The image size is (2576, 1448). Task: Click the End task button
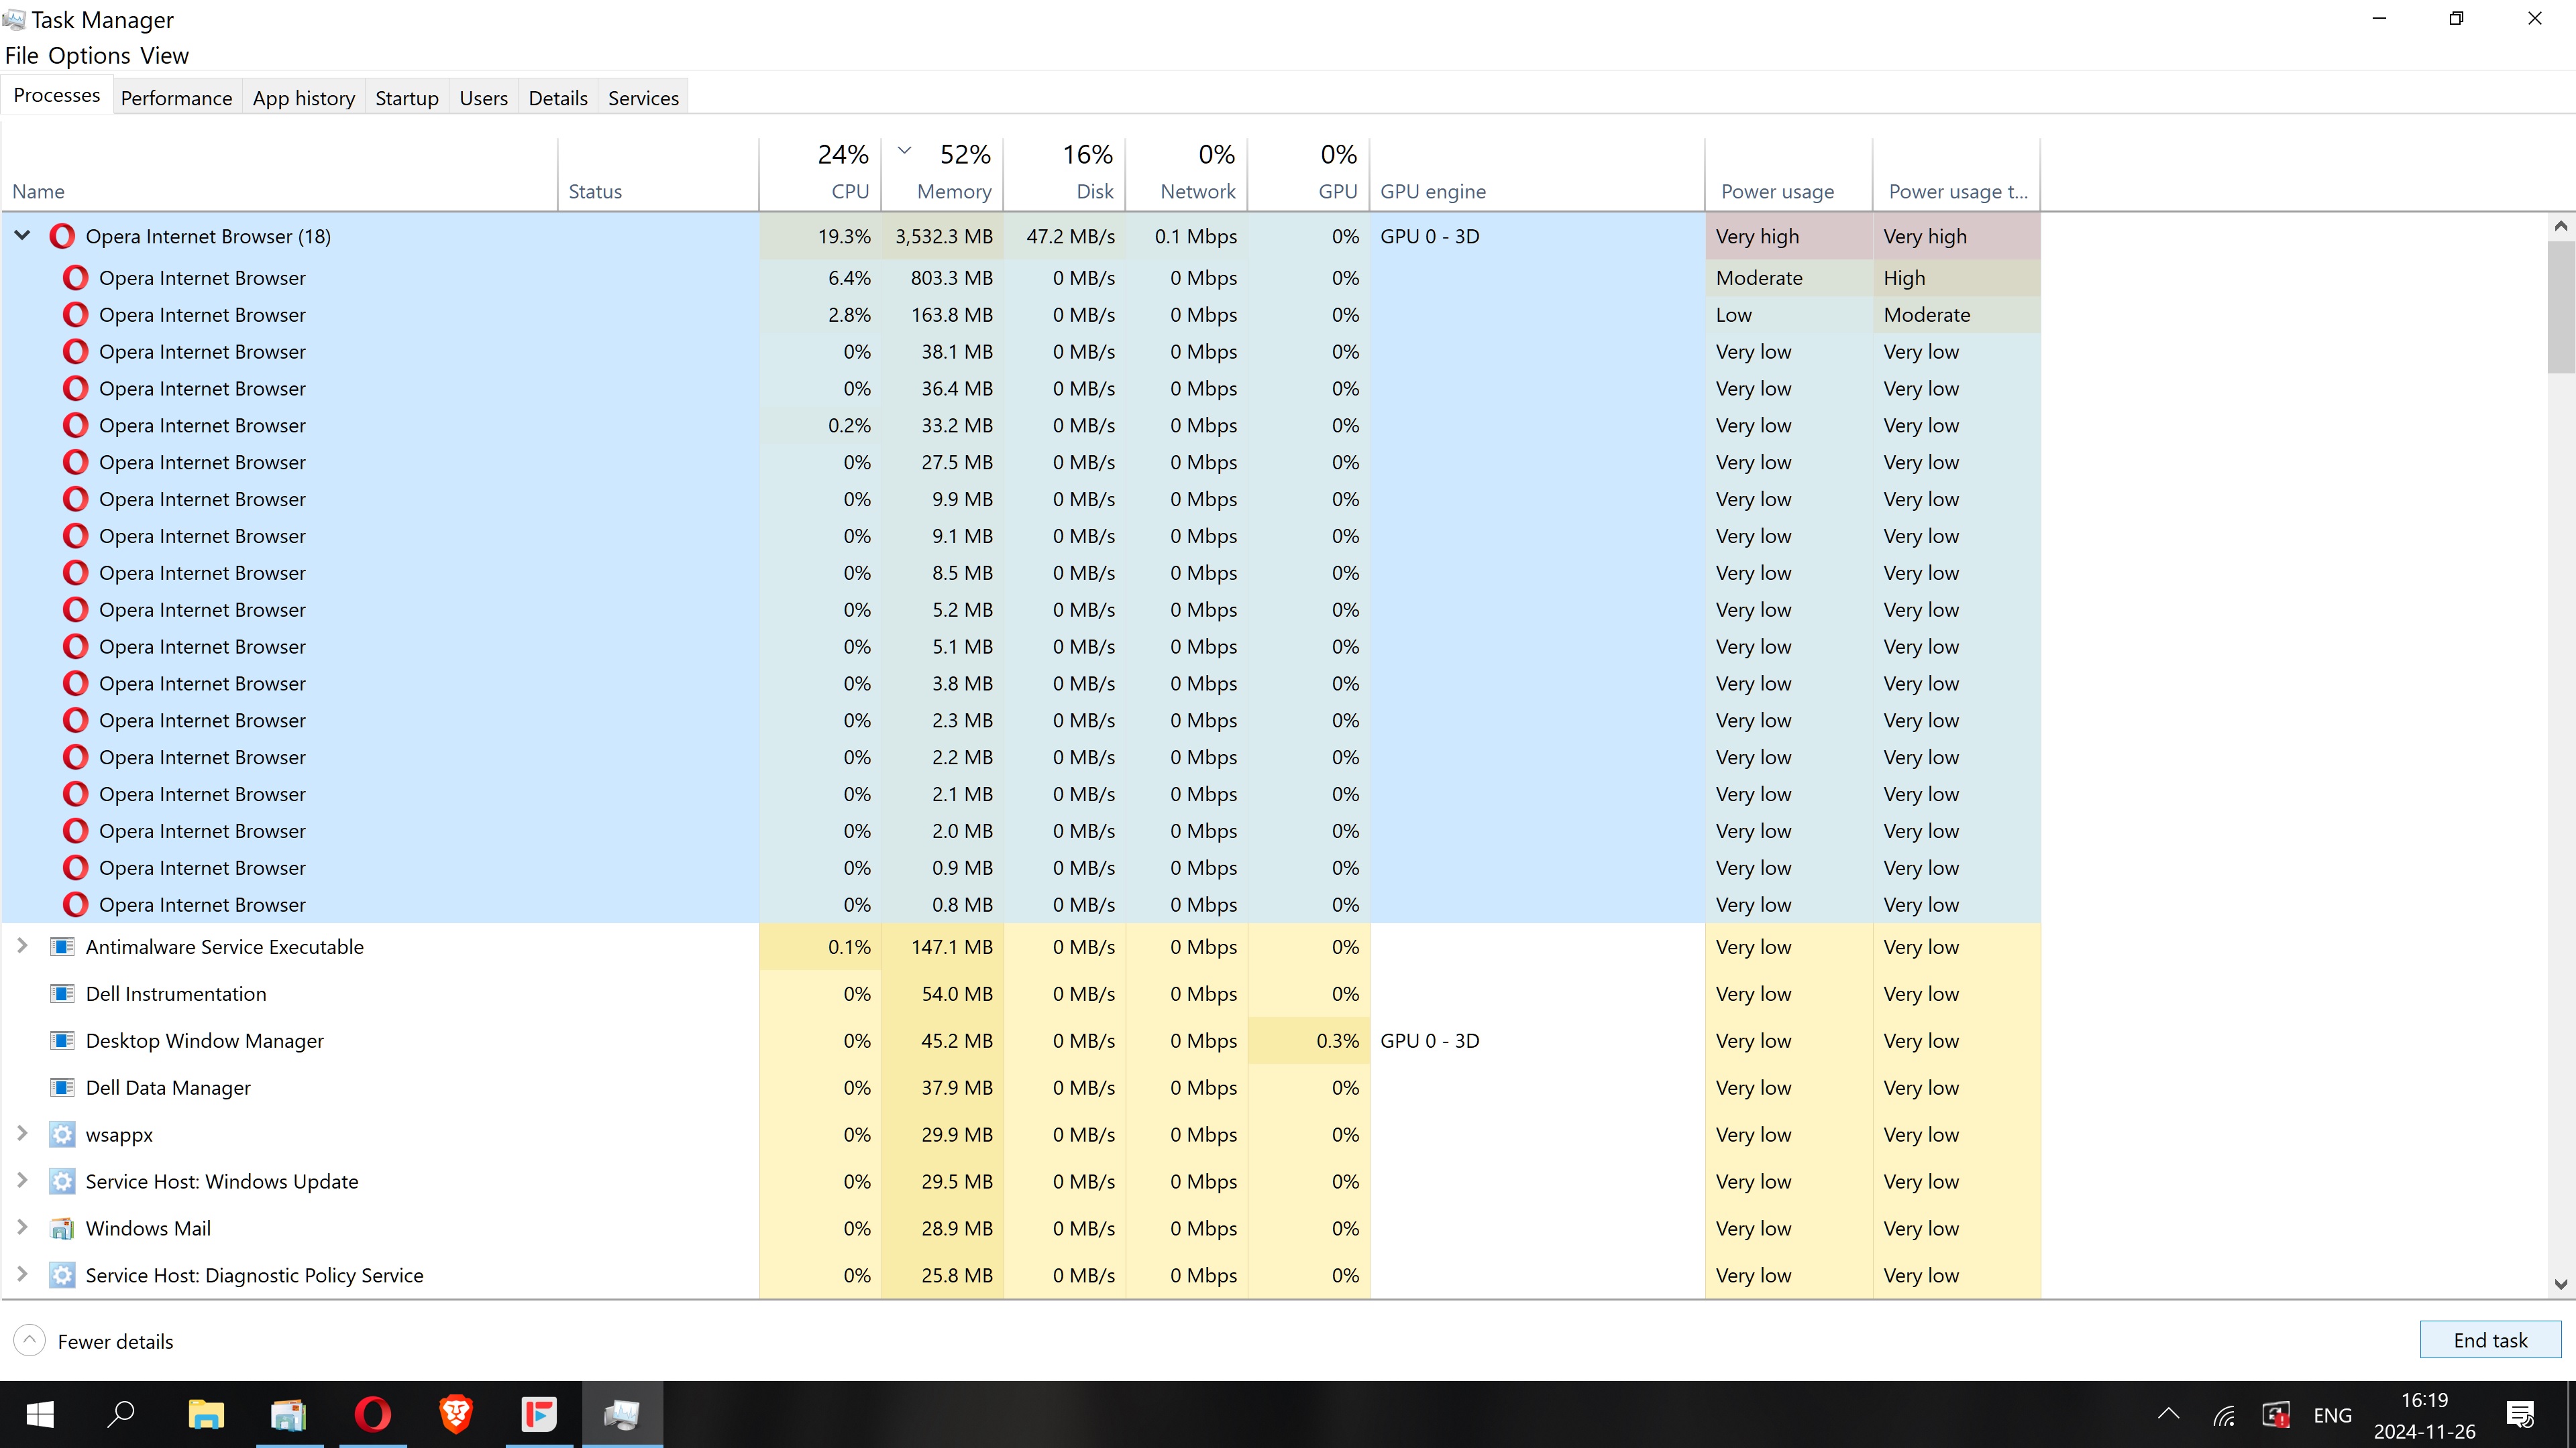tap(2490, 1340)
